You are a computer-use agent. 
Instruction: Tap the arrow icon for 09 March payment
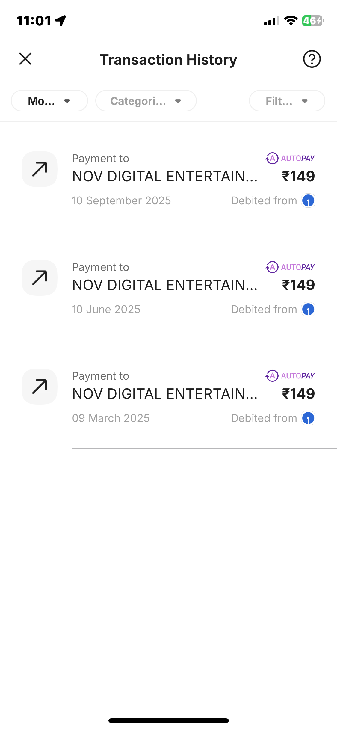(x=40, y=387)
